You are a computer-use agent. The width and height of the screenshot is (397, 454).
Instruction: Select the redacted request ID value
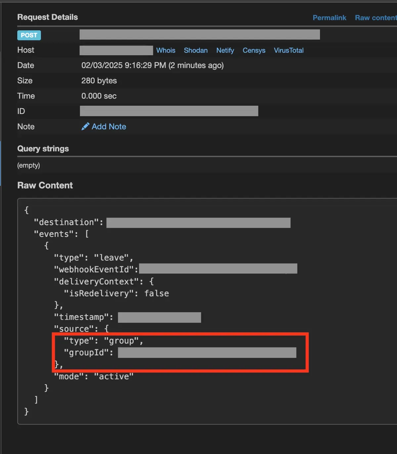[169, 111]
